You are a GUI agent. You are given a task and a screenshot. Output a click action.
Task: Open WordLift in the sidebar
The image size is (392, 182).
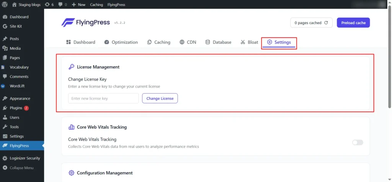pyautogui.click(x=17, y=86)
